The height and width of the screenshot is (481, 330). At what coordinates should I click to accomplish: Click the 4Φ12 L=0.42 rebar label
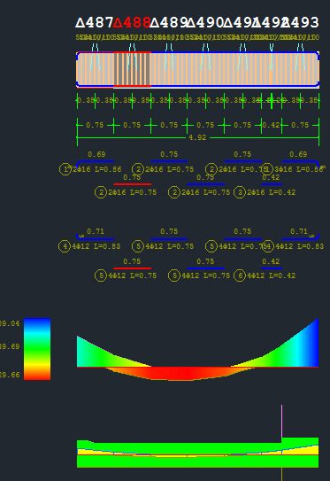pos(272,275)
